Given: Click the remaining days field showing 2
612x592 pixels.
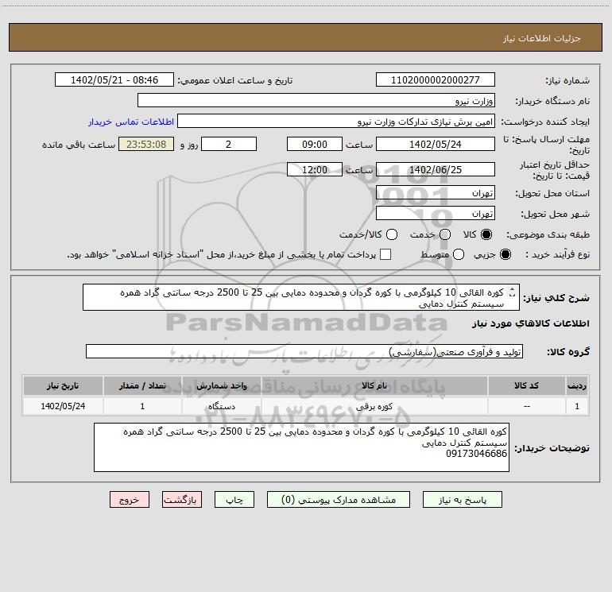Looking at the screenshot, I should (229, 144).
